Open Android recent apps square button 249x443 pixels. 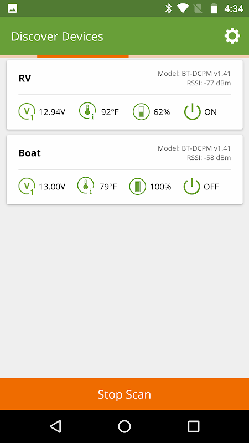click(x=193, y=426)
